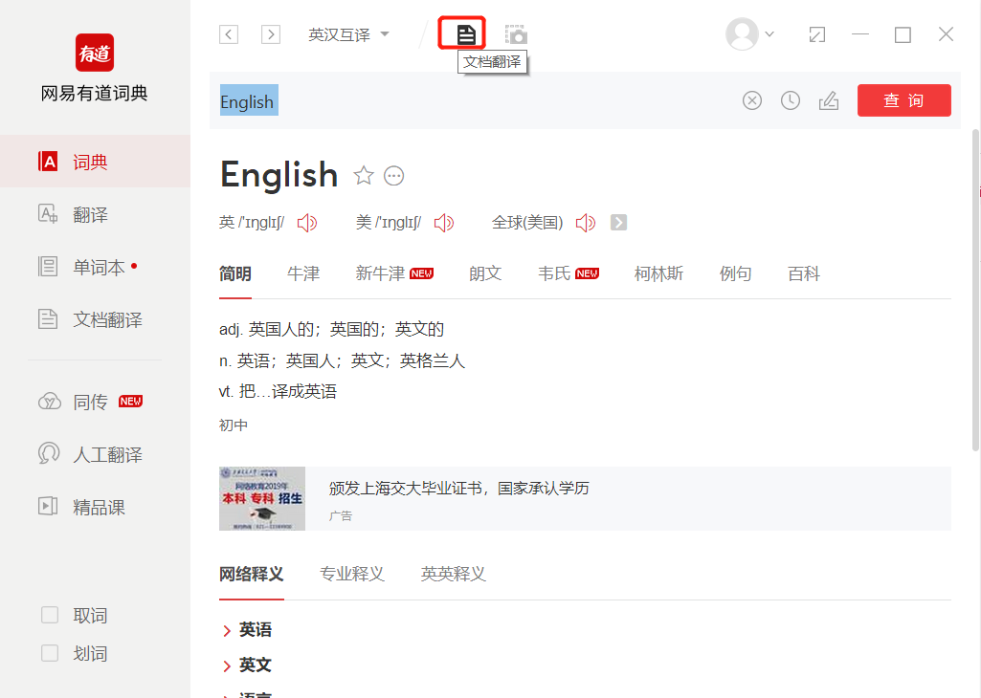Viewport: 981px width, 698px height.
Task: Click the screenshot translation camera icon
Action: [516, 34]
